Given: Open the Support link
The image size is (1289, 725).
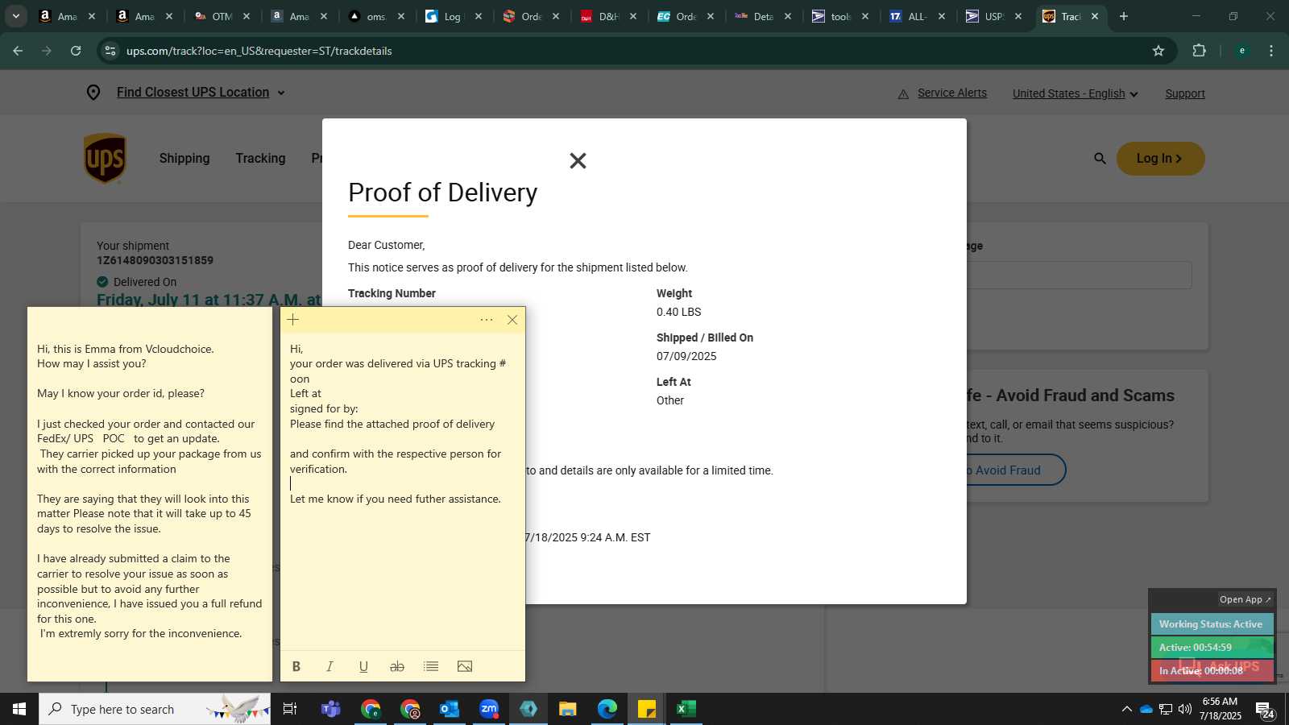Looking at the screenshot, I should click(1185, 93).
